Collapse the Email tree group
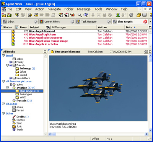The image size is (153, 142). click(x=3, y=55)
